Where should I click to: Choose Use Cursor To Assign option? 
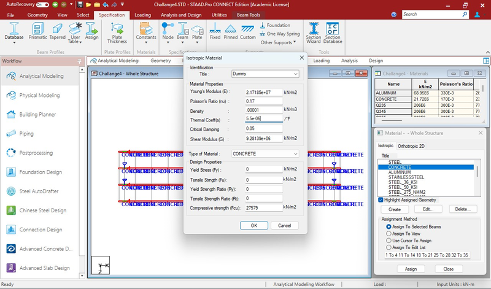tap(389, 241)
